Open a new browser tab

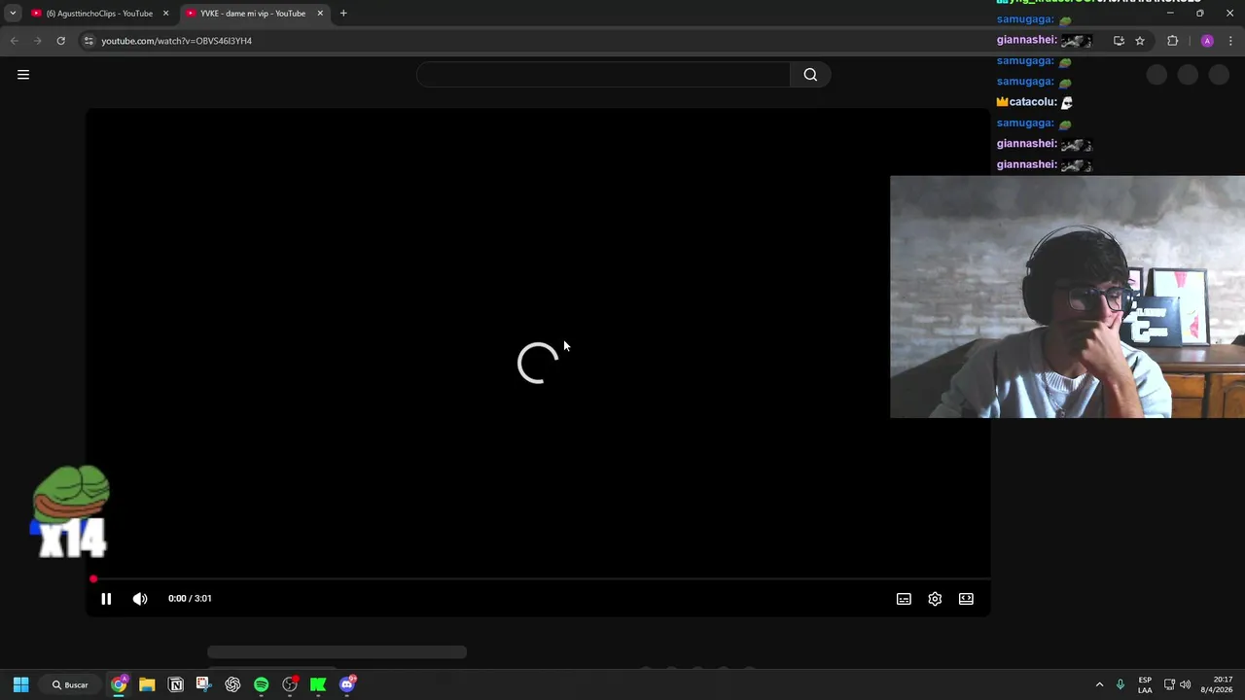coord(343,14)
